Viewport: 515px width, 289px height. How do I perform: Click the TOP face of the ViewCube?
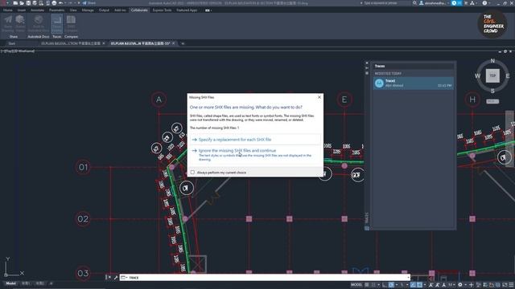tap(492, 75)
